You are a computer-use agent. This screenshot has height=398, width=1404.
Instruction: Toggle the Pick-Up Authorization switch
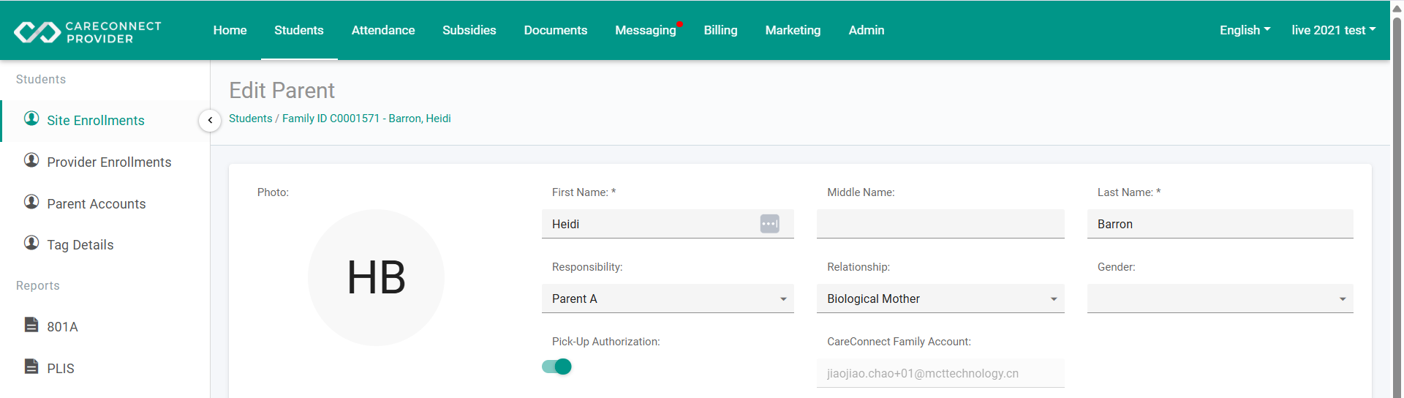click(x=556, y=367)
